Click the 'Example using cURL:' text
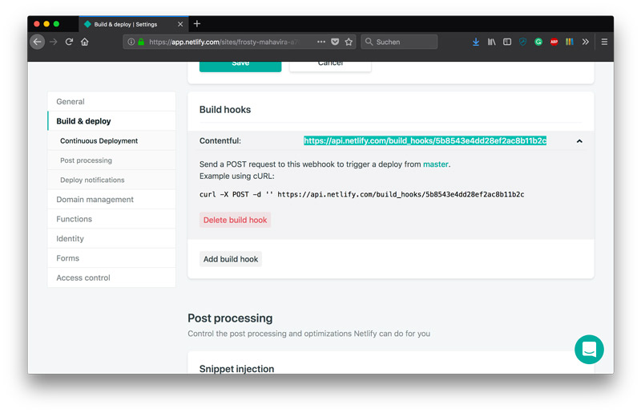Screen dimensions: 641x413 [237, 176]
